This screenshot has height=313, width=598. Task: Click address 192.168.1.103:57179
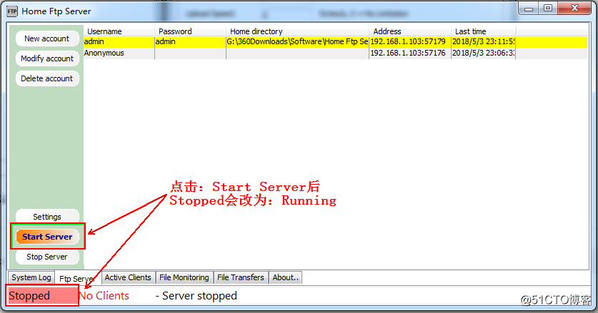410,41
